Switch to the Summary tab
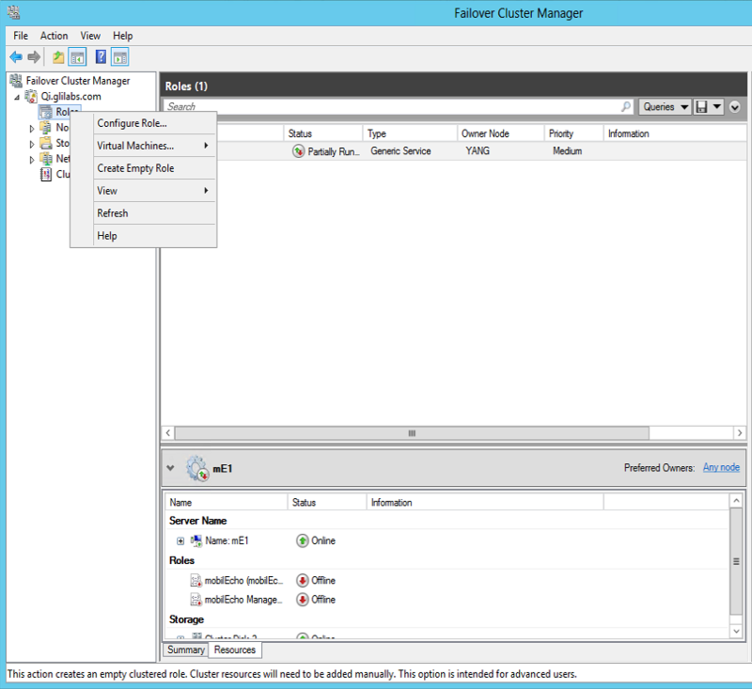Viewport: 752px width, 689px height. click(x=185, y=650)
